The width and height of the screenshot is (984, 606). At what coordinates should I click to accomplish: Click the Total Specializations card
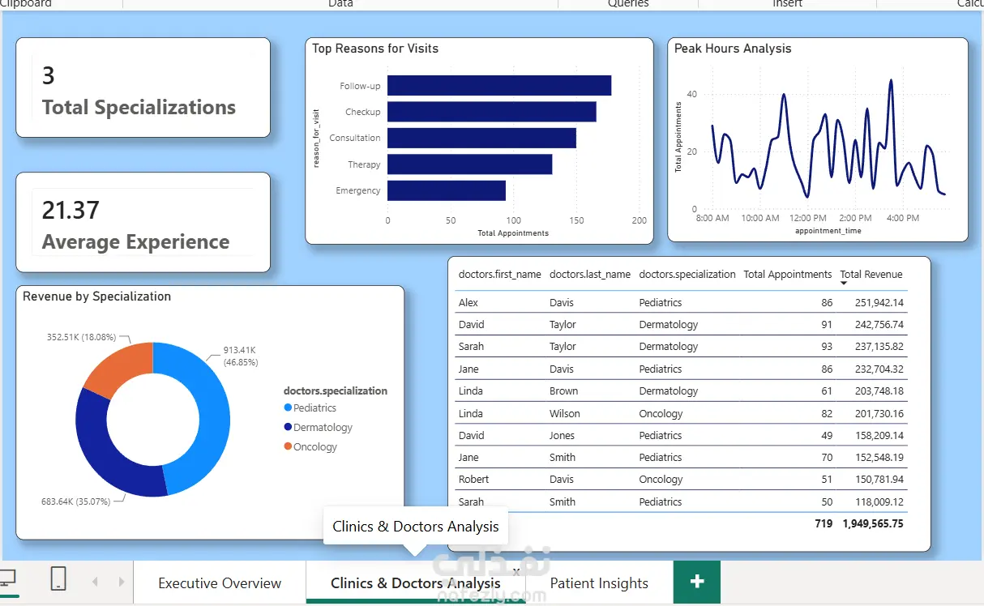143,87
